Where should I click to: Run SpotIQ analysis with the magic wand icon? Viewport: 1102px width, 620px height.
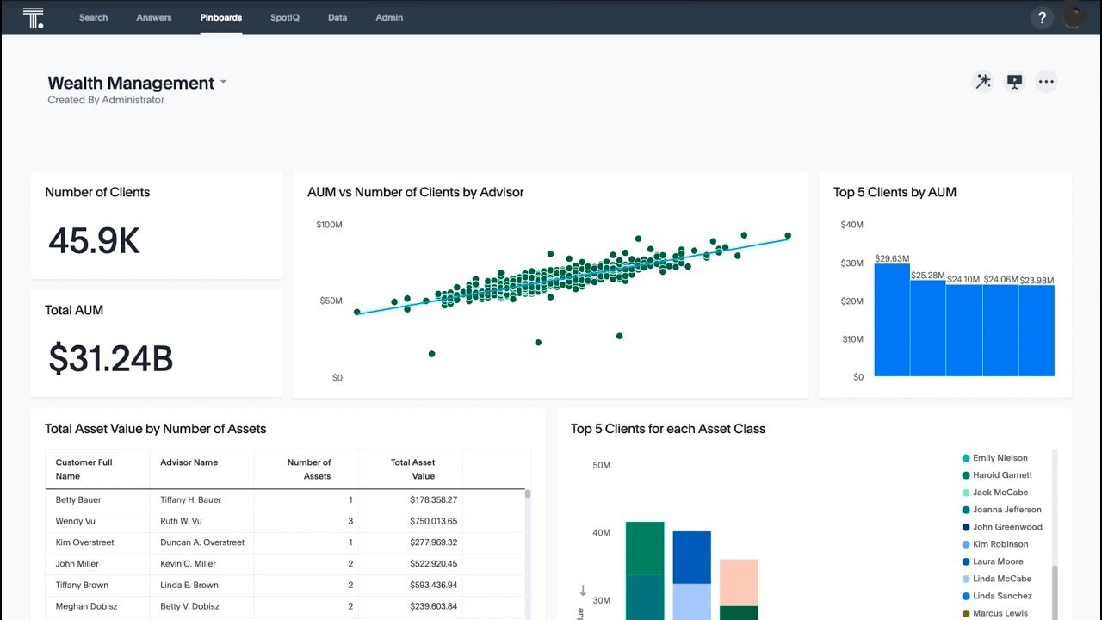(x=982, y=82)
